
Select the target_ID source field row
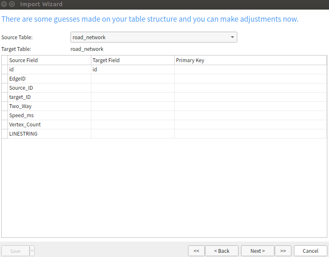(x=49, y=97)
